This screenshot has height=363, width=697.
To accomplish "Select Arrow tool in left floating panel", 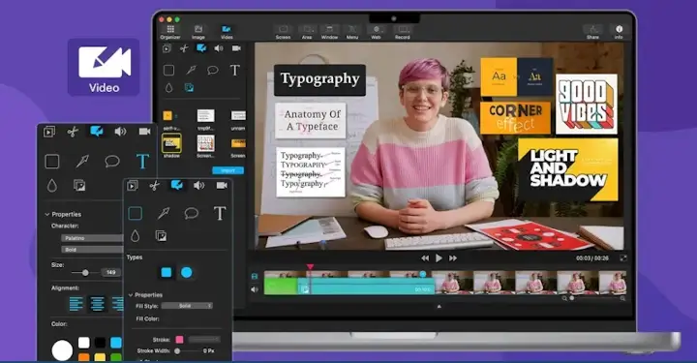I will point(82,162).
